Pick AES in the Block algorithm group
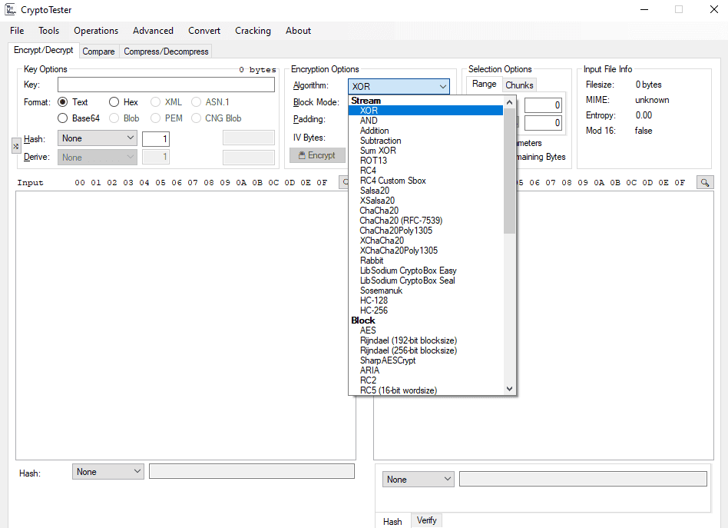Screen dimensions: 728x528 [368, 330]
